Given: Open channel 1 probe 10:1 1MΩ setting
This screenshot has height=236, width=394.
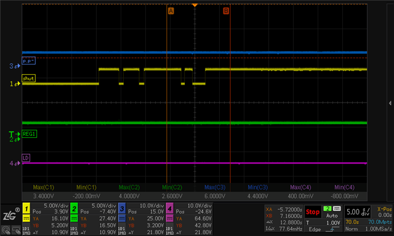Looking at the screenshot, I should [x=26, y=230].
